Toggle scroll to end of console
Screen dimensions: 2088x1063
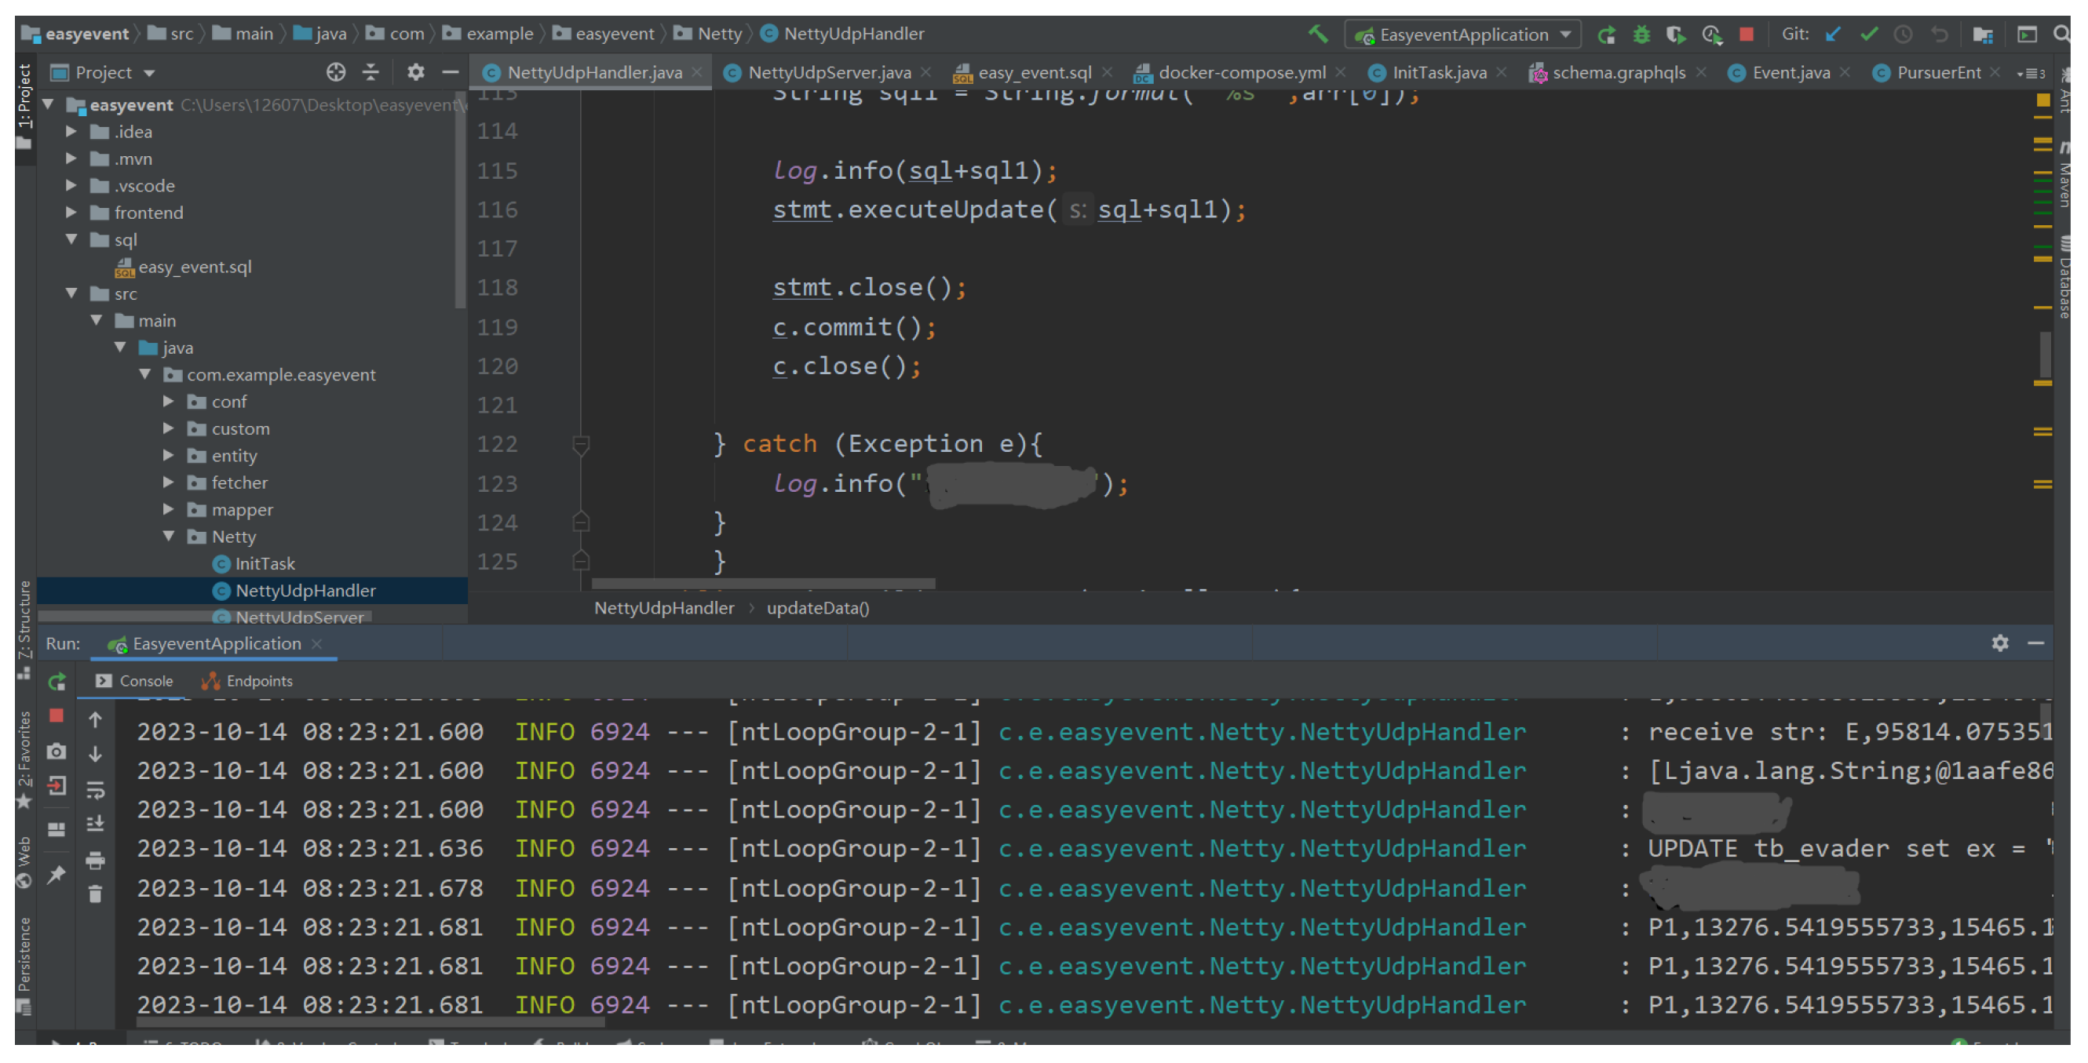(95, 824)
